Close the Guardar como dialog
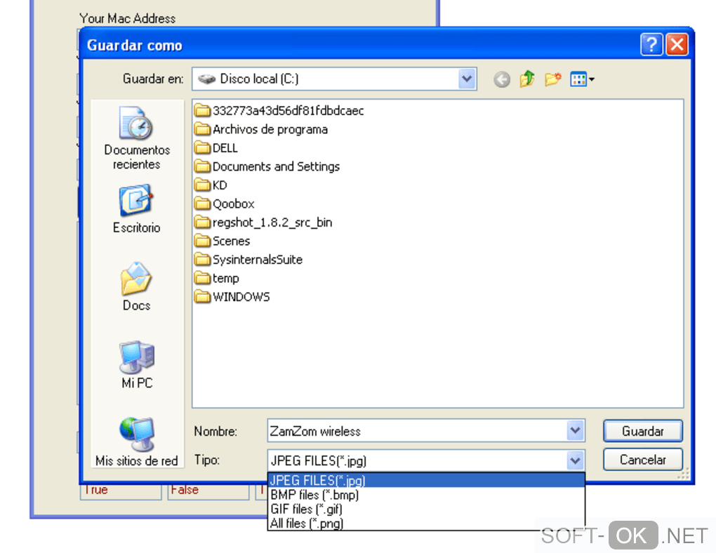 [677, 45]
